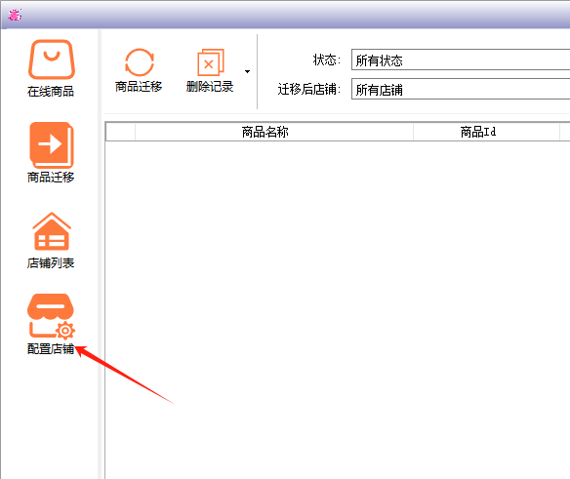Click the pink app icon in title bar
The image size is (570, 479).
[15, 15]
